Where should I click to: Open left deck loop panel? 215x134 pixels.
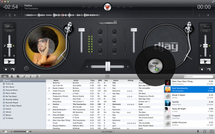[90, 7]
